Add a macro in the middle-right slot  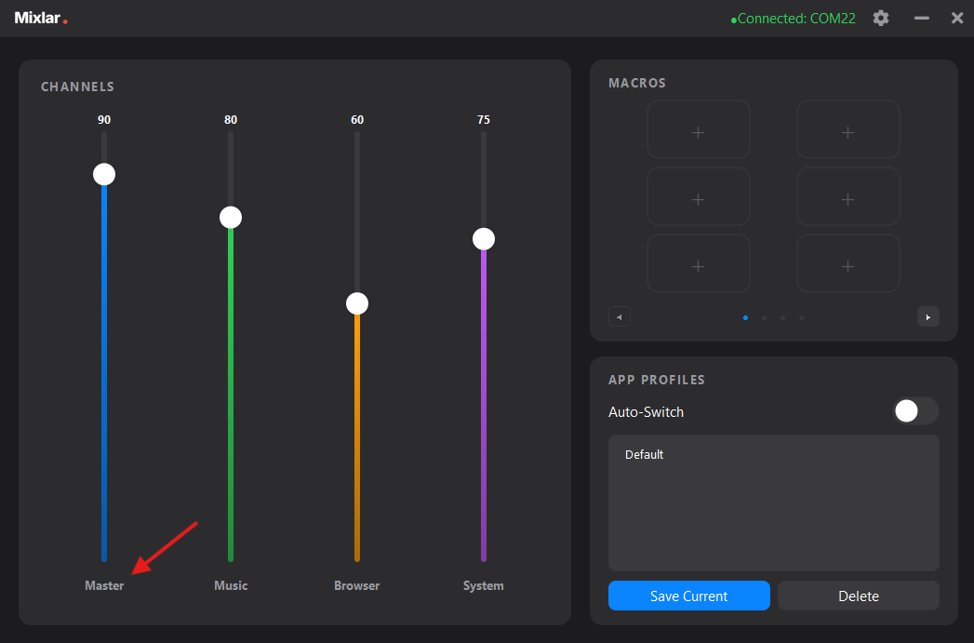pyautogui.click(x=847, y=196)
